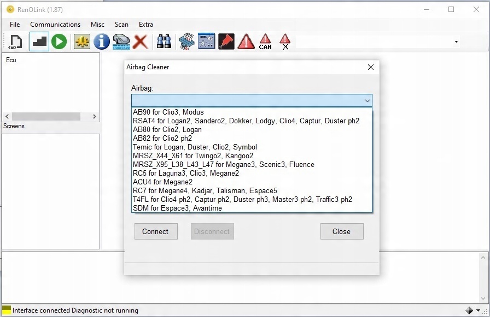Click the yellow gear settings icon
The height and width of the screenshot is (317, 490).
(x=82, y=41)
